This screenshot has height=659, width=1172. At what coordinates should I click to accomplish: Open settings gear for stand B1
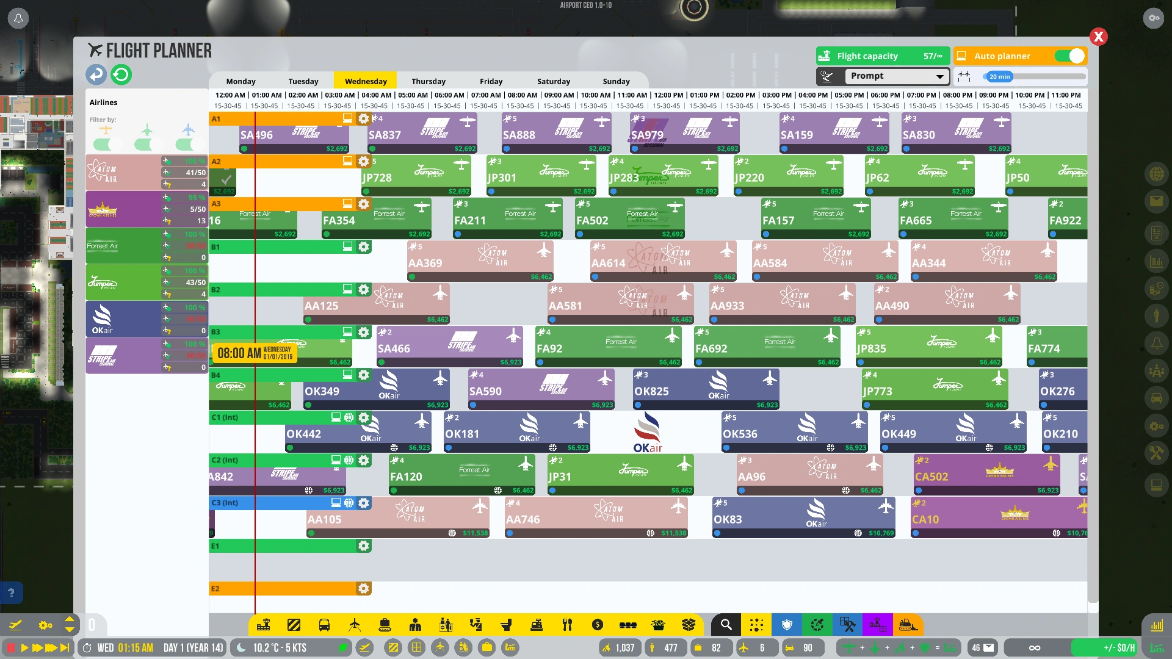tap(364, 247)
